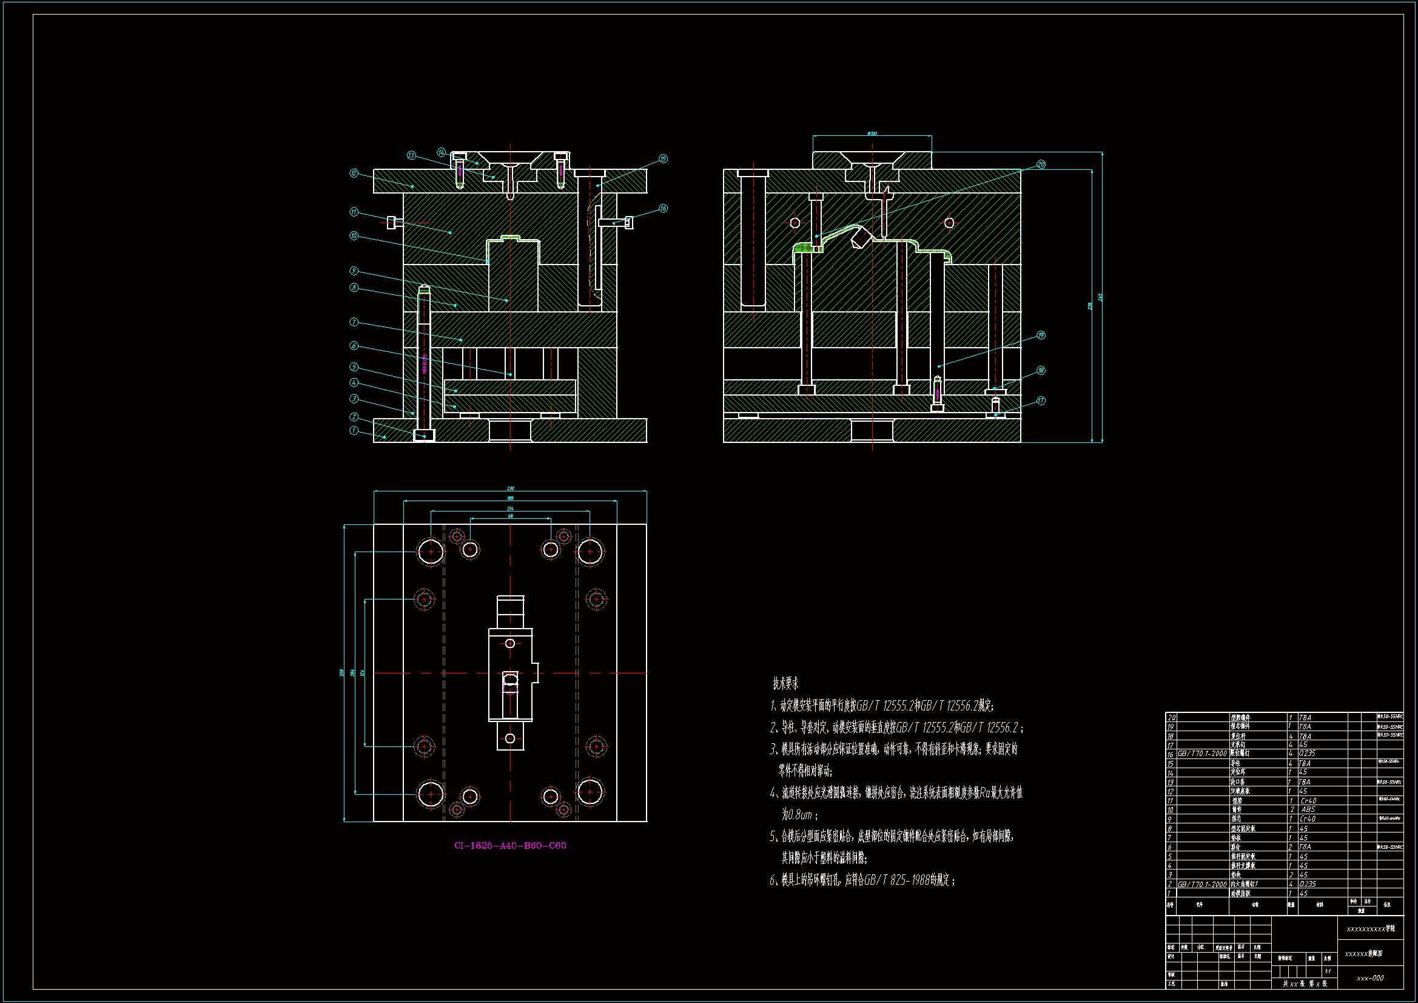Select parts list row 16 GB/T70.1-2000 cell
1418x1003 pixels.
pyautogui.click(x=1202, y=754)
